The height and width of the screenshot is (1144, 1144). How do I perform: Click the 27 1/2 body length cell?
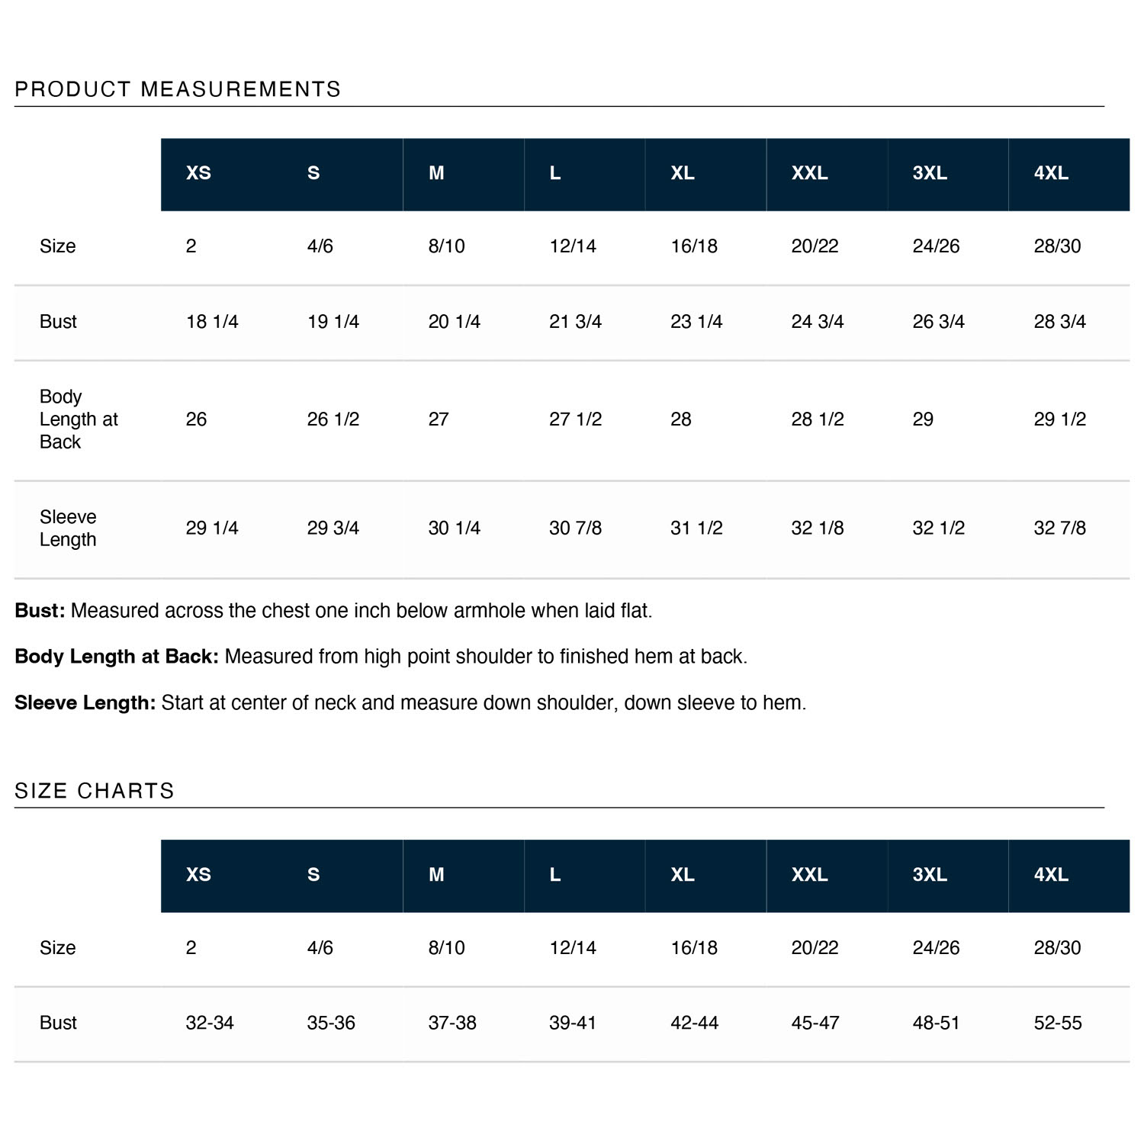(x=575, y=419)
